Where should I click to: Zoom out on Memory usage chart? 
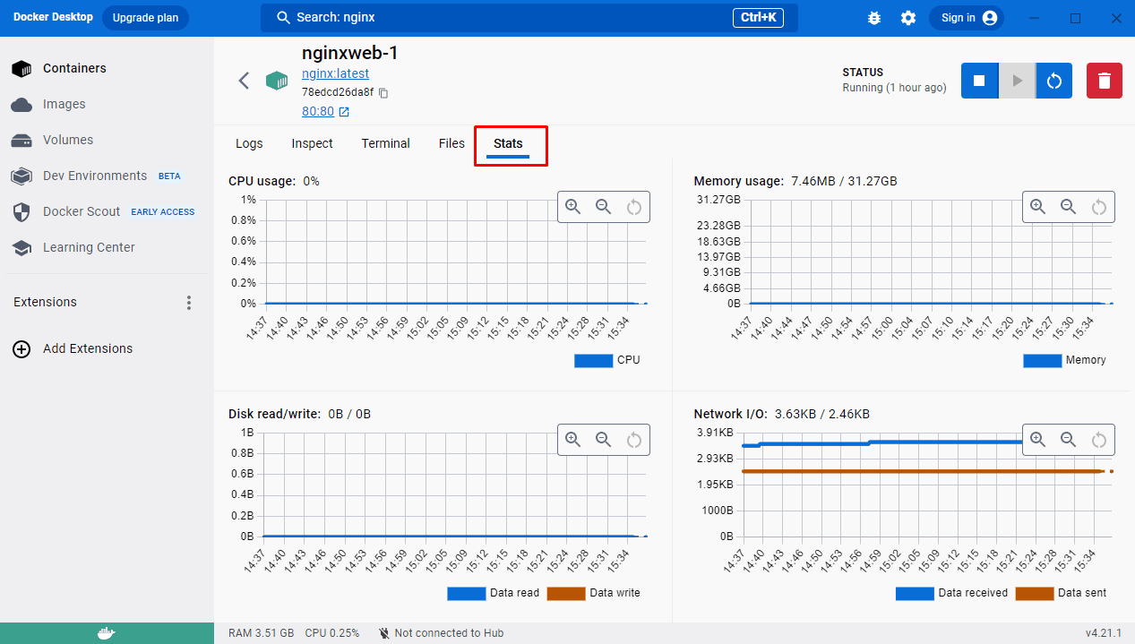(x=1069, y=207)
